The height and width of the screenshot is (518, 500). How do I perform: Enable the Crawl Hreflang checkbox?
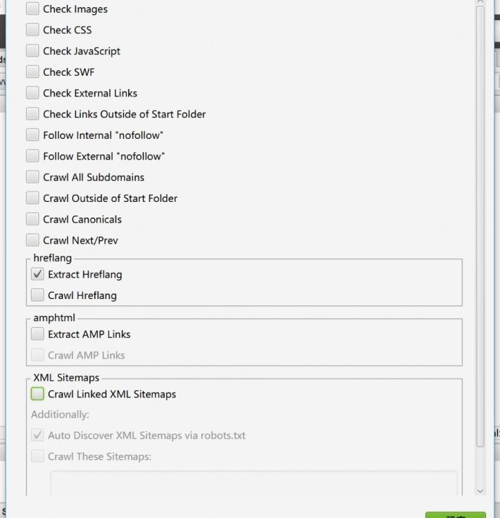pos(38,295)
